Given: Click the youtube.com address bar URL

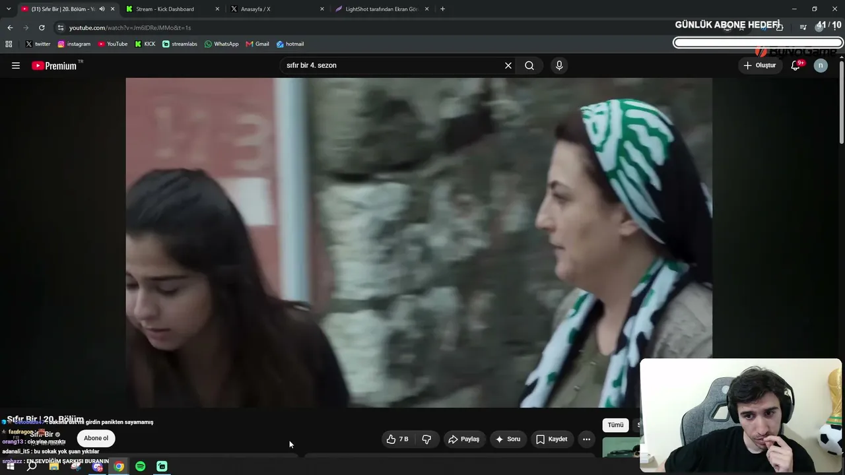Looking at the screenshot, I should pos(130,28).
